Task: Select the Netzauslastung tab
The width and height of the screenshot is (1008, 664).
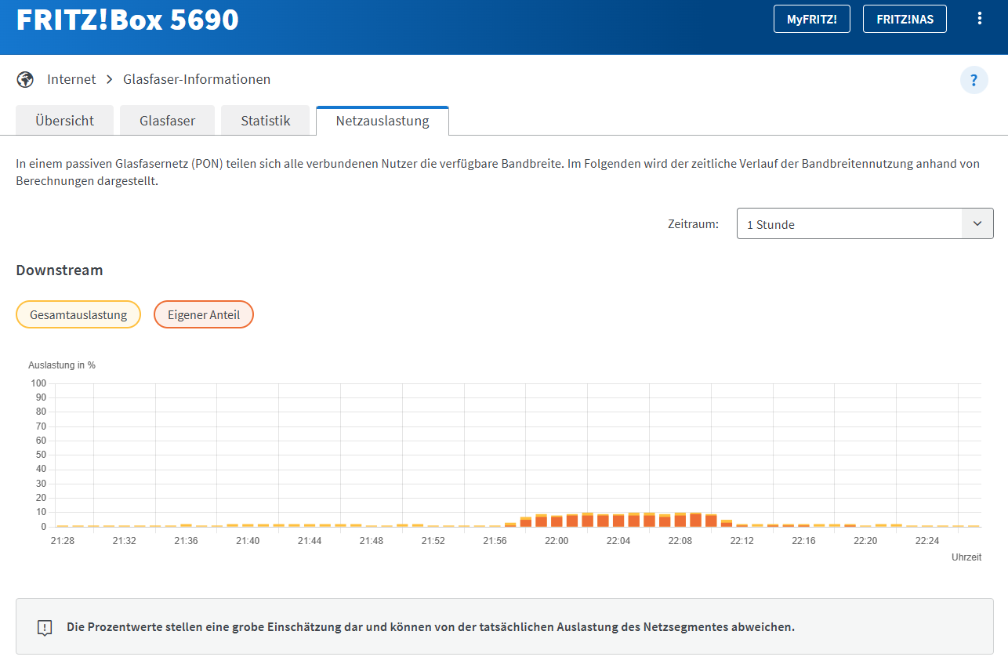Action: pyautogui.click(x=383, y=121)
